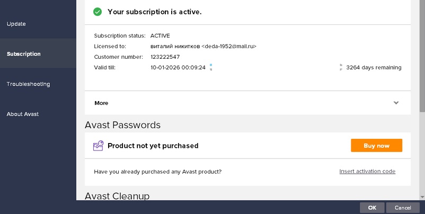Open the More details row
The height and width of the screenshot is (214, 425).
coord(101,103)
